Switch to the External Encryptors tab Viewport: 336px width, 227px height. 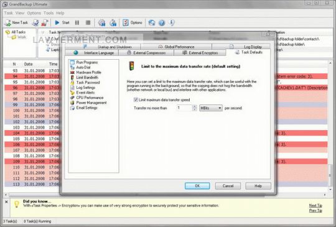[x=200, y=53]
